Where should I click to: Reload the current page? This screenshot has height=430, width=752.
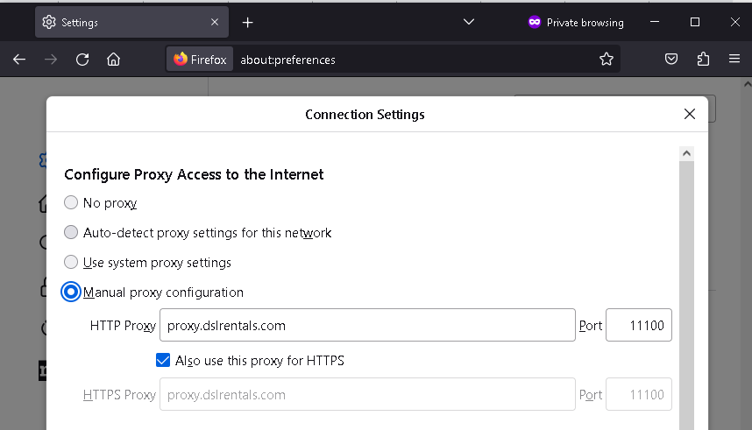82,60
